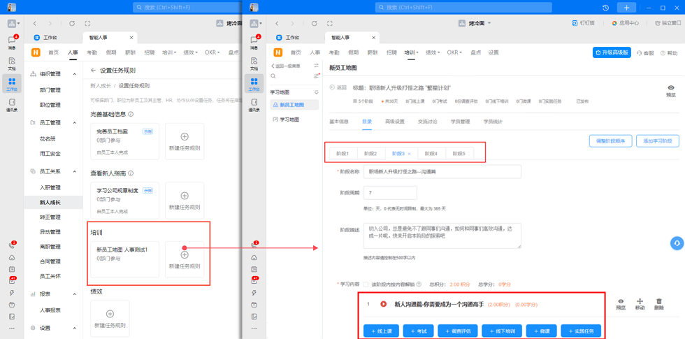685x339 pixels.
Task: Click the history clock icon in title bar
Action: click(605, 8)
